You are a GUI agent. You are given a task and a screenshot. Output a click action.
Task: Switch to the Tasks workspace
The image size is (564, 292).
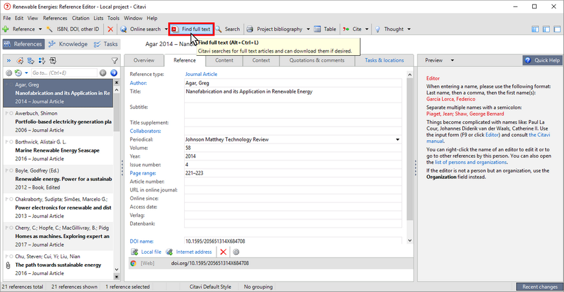coord(106,44)
